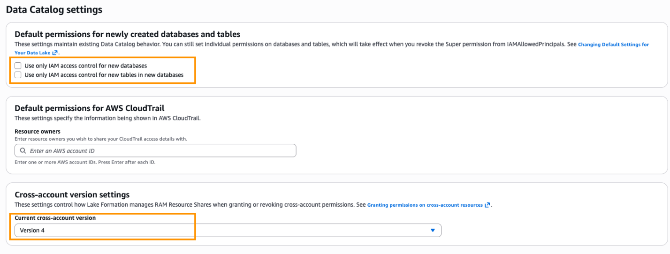Click the label text 'Use only IAM access control for new databases'
Image resolution: width=670 pixels, height=254 pixels.
tap(85, 66)
